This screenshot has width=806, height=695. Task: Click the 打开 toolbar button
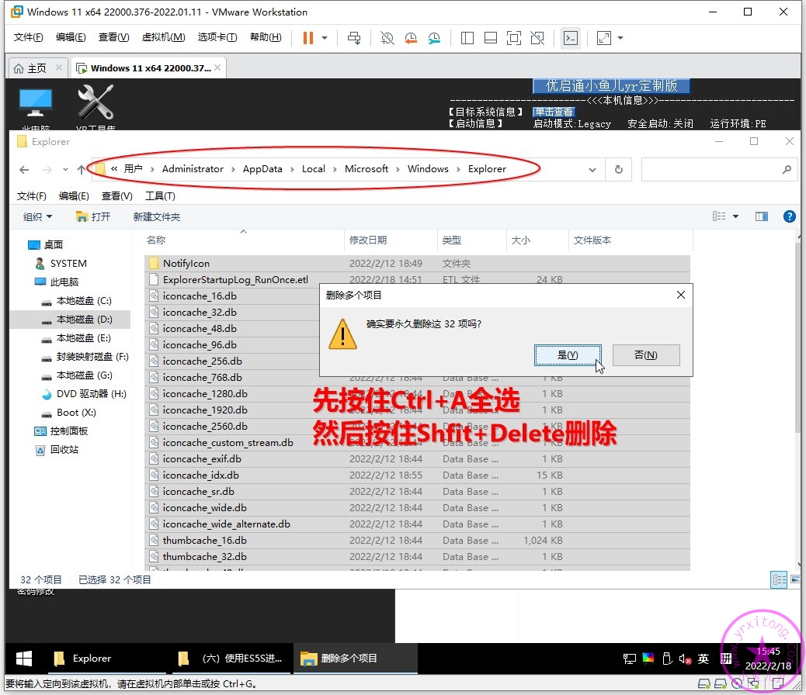coord(93,216)
